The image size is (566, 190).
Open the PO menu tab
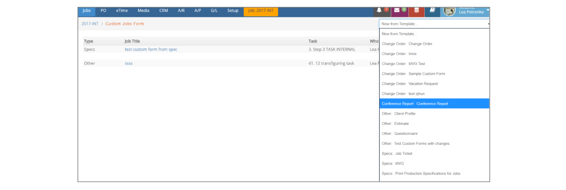point(103,10)
